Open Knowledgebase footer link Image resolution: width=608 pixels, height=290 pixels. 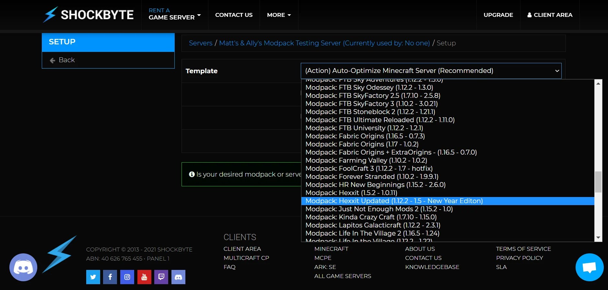pyautogui.click(x=432, y=267)
